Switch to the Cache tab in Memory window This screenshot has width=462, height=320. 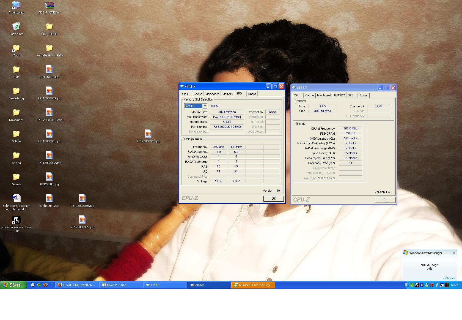(309, 95)
